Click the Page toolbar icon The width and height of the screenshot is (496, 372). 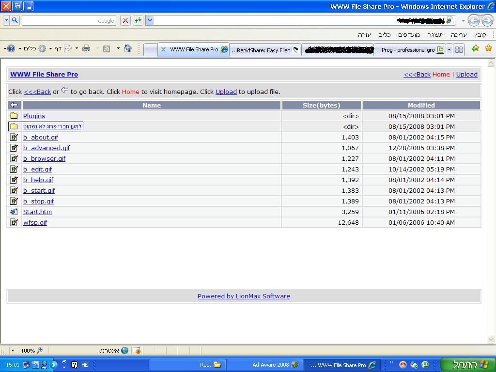click(x=68, y=49)
